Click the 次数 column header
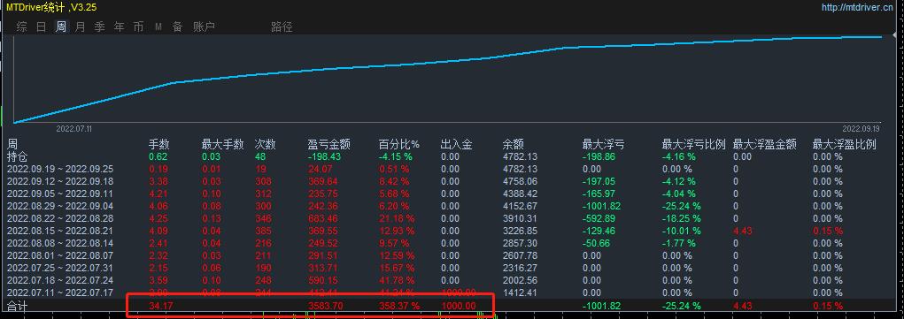This screenshot has height=319, width=904. tap(266, 144)
